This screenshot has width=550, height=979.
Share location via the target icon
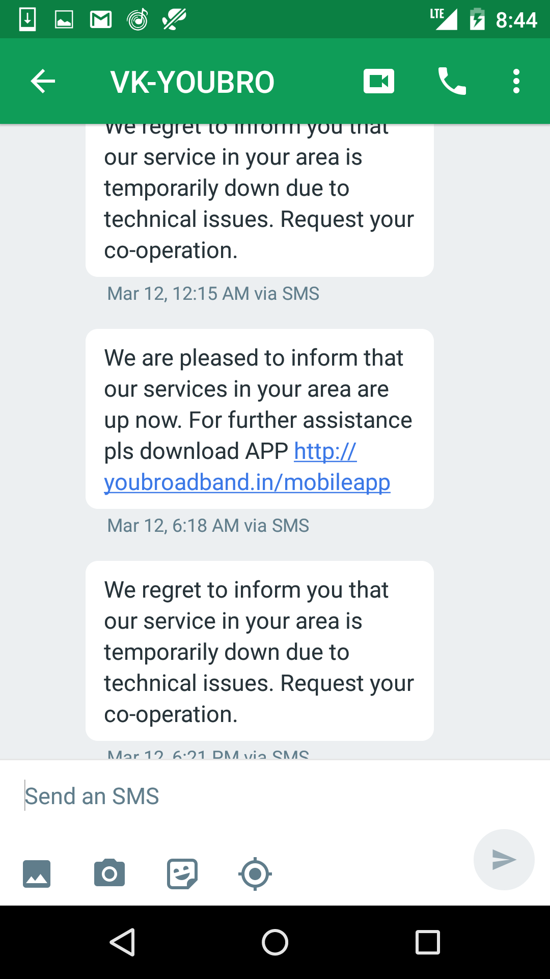255,874
